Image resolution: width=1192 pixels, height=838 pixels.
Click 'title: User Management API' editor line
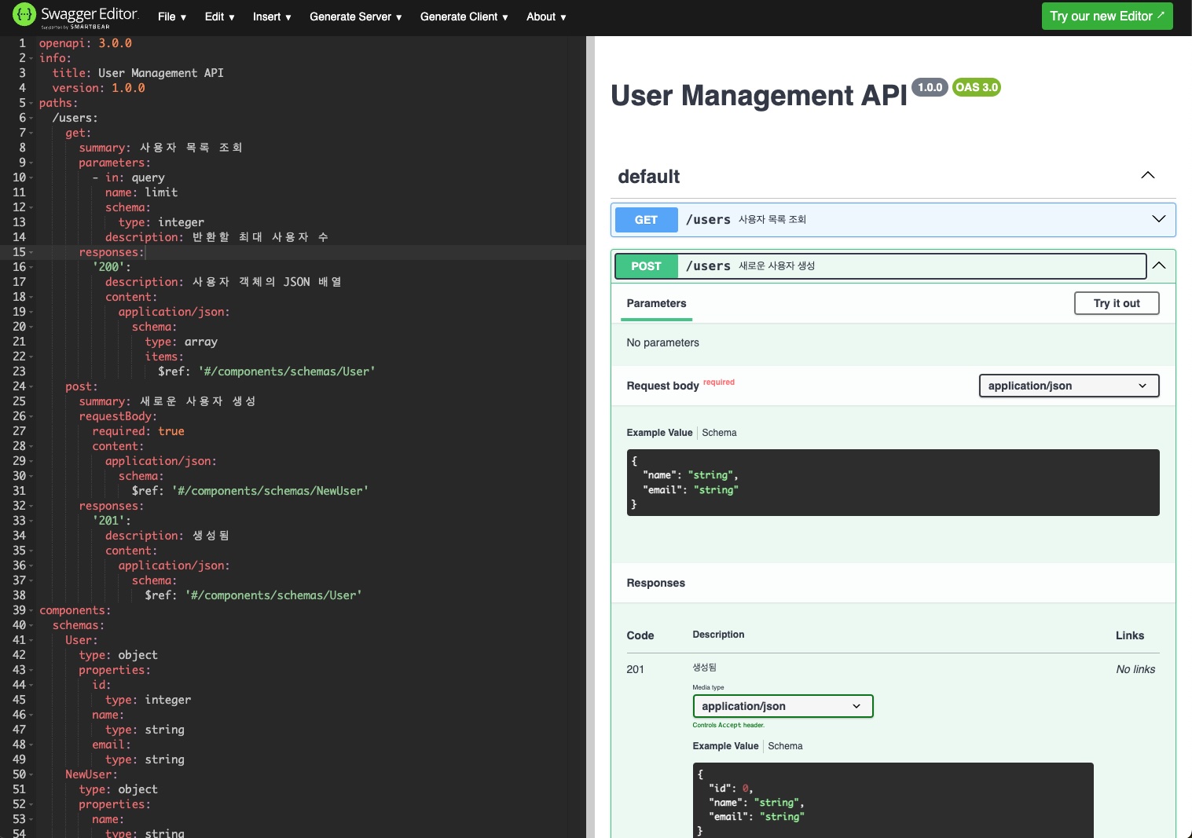[138, 73]
